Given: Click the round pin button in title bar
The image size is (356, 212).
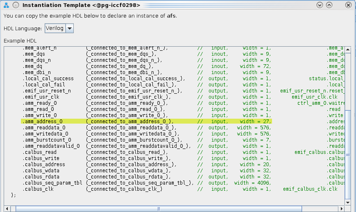Looking at the screenshot, I should pyautogui.click(x=15, y=5).
